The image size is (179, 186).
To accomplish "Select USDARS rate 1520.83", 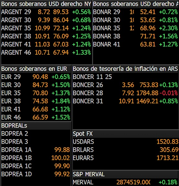I will click(167, 142).
